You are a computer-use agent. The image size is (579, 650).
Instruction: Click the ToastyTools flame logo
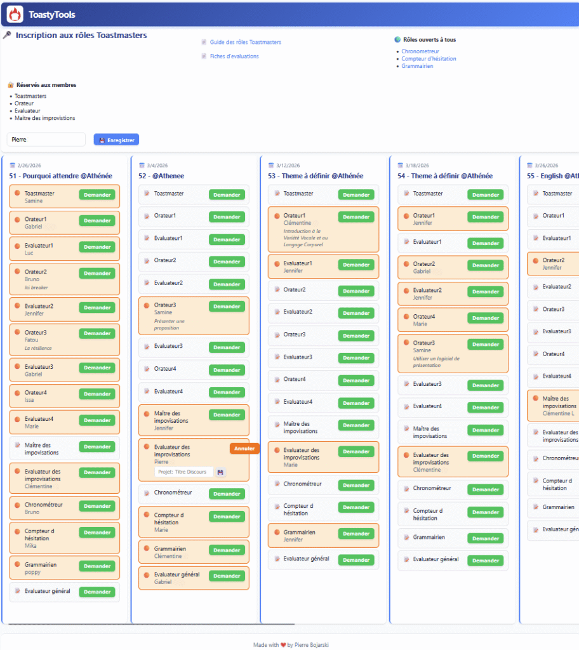[15, 14]
